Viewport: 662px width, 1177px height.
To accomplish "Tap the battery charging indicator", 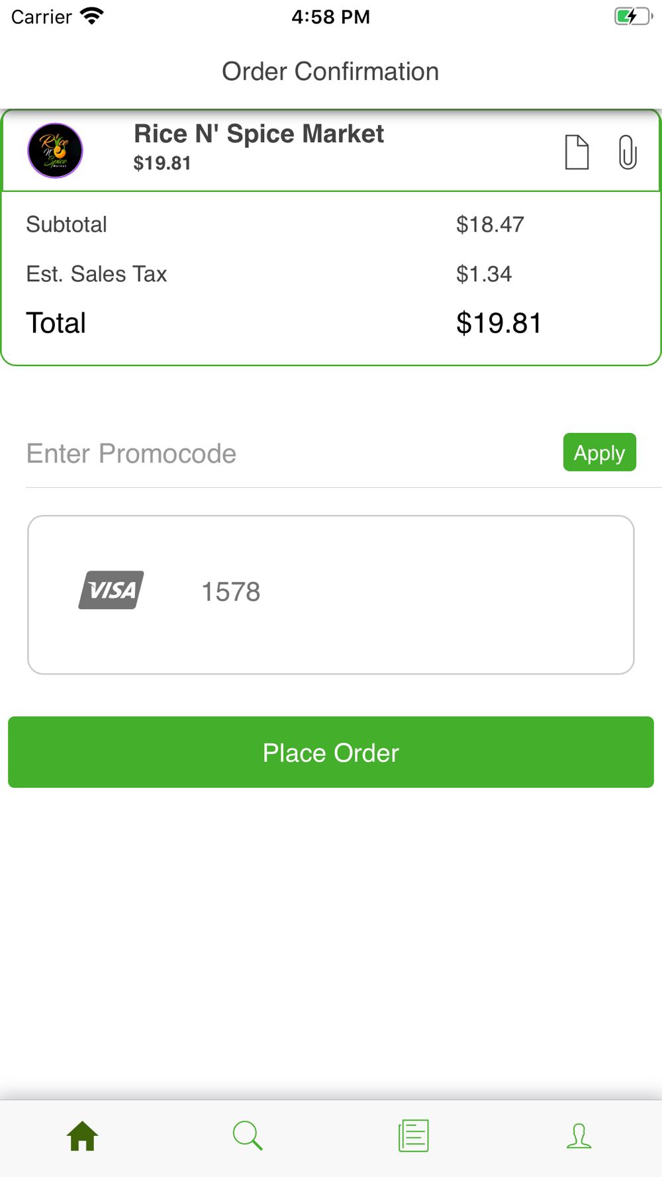I will (632, 16).
